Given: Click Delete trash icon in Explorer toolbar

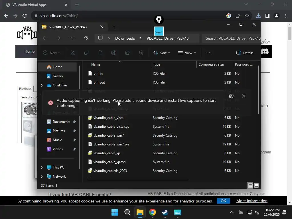Looking at the screenshot, I should tap(141, 53).
